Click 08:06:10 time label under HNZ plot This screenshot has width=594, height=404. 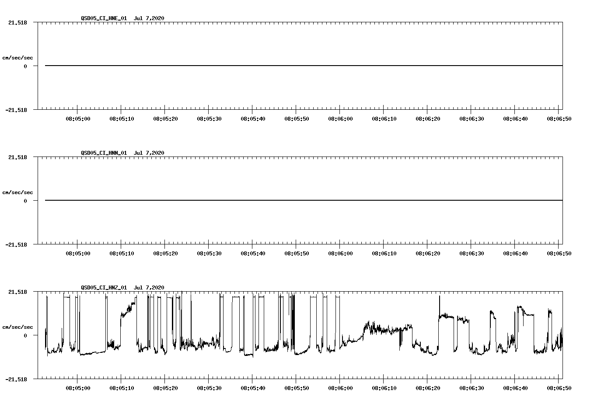384,388
